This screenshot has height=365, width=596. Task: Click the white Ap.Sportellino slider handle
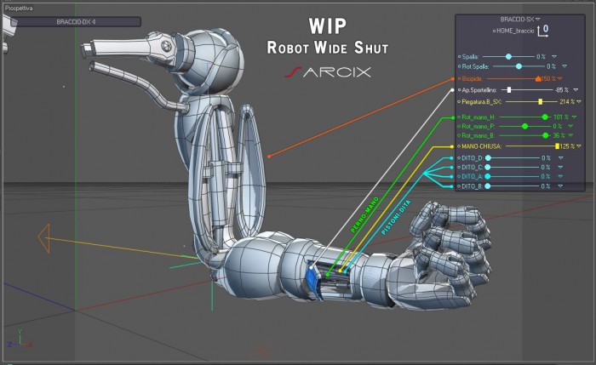(509, 90)
